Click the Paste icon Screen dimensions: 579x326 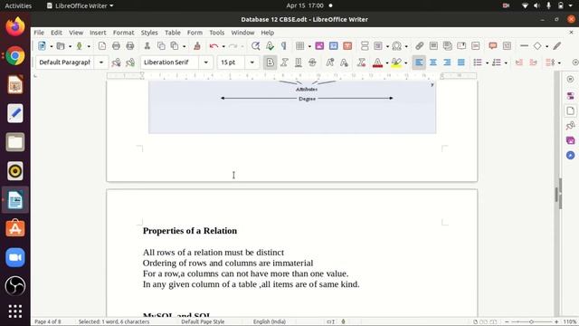tap(175, 46)
